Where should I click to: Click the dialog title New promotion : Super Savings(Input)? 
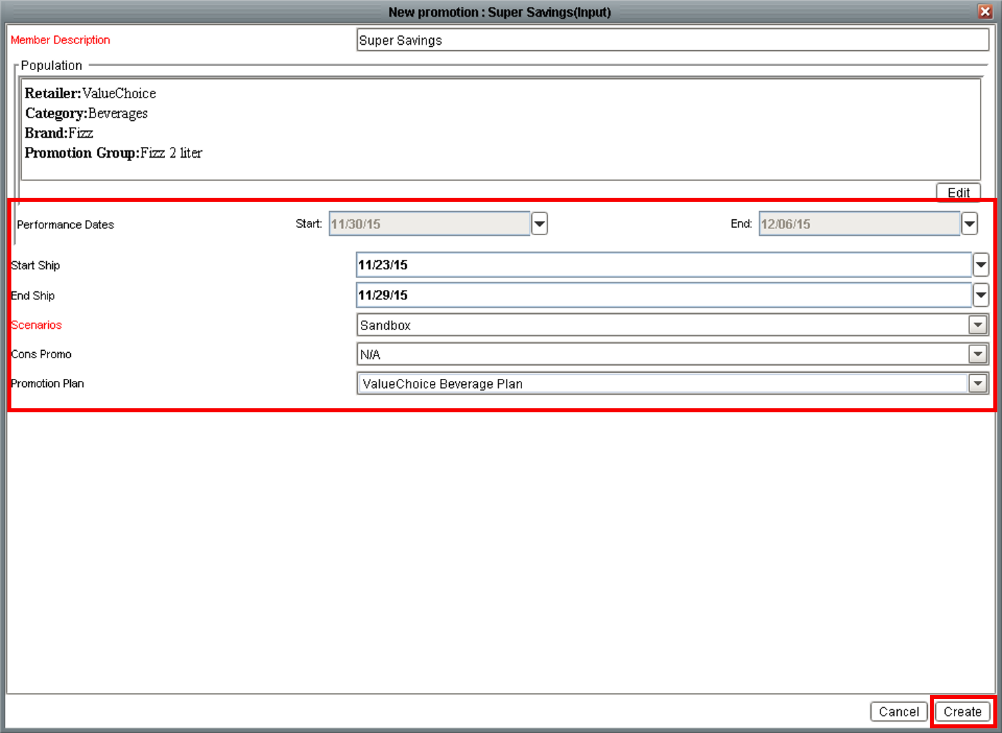[x=499, y=12]
